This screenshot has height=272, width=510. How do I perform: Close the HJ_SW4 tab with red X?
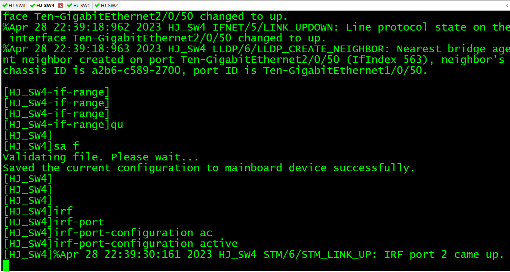pyautogui.click(x=61, y=6)
